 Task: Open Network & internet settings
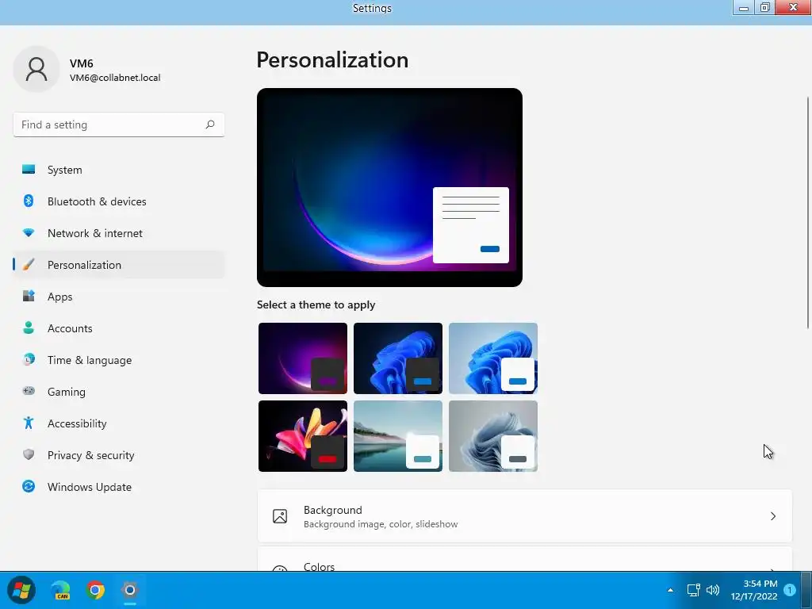[119, 232]
